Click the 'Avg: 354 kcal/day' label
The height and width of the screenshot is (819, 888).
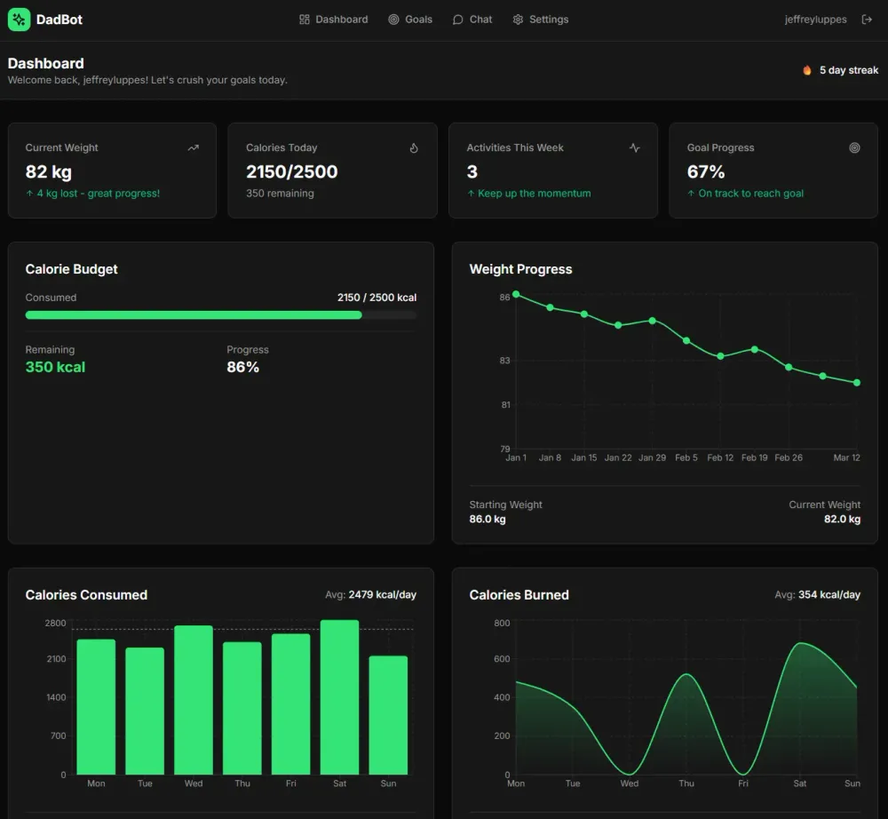click(x=817, y=595)
